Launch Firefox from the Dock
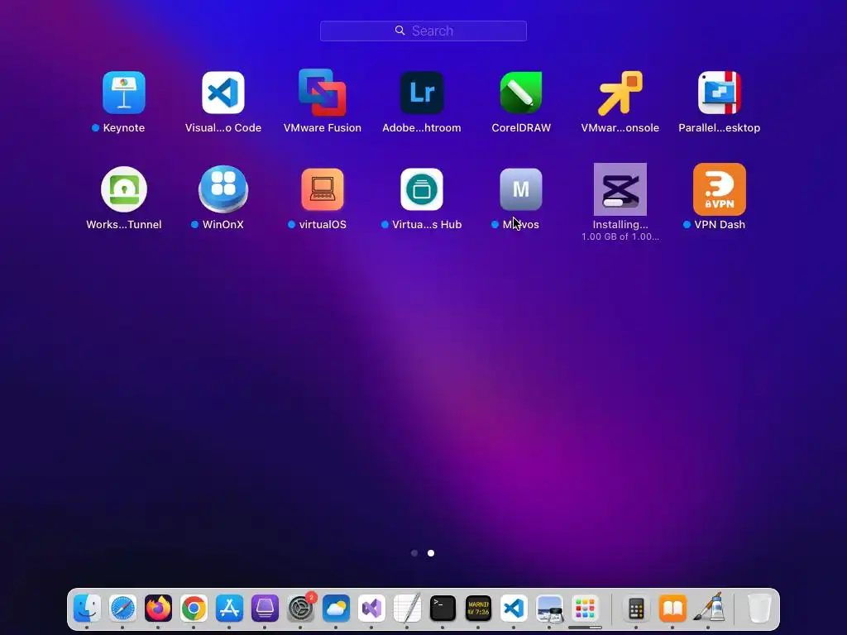Viewport: 847px width, 635px height. 158,609
